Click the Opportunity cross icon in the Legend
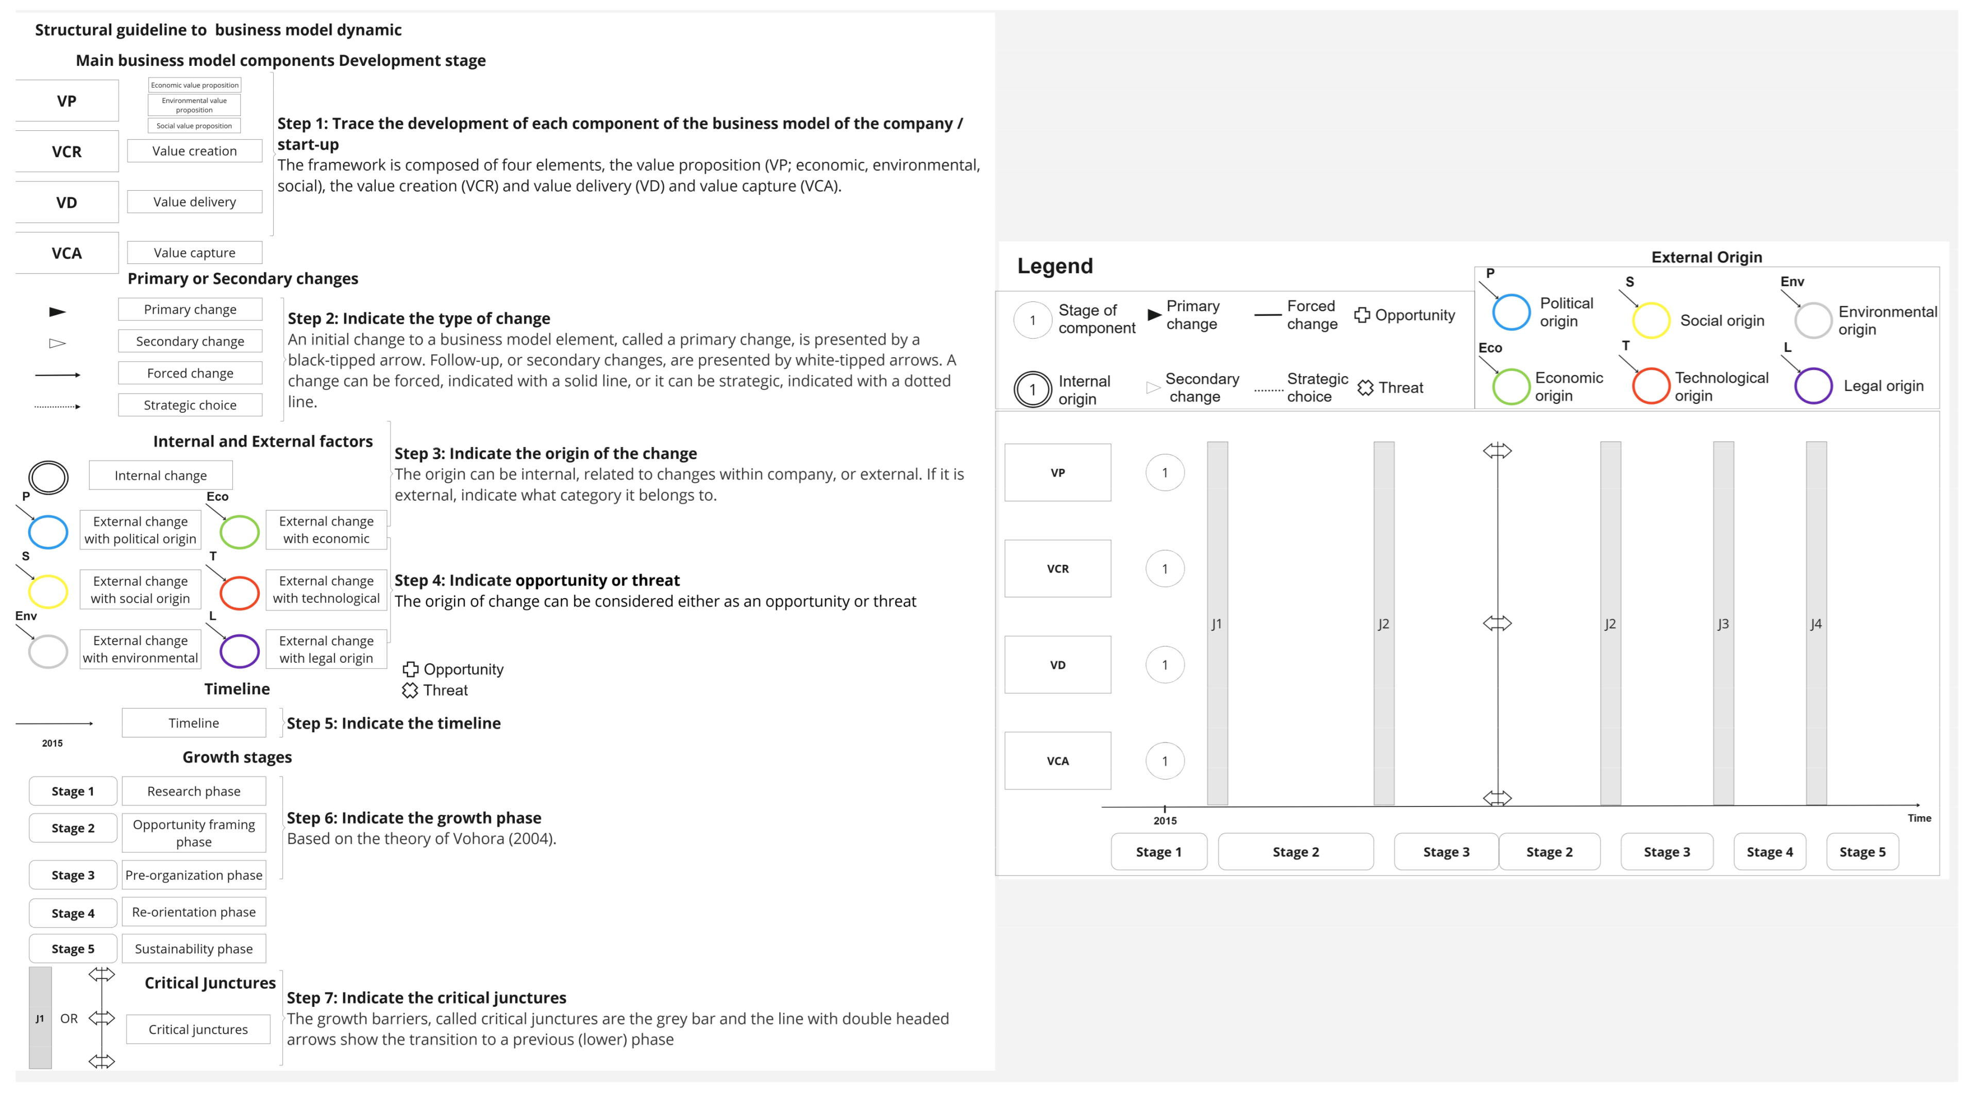This screenshot has width=1966, height=1094. pyautogui.click(x=1362, y=315)
